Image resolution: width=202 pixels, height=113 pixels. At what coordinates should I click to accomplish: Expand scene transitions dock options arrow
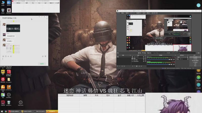188,55
